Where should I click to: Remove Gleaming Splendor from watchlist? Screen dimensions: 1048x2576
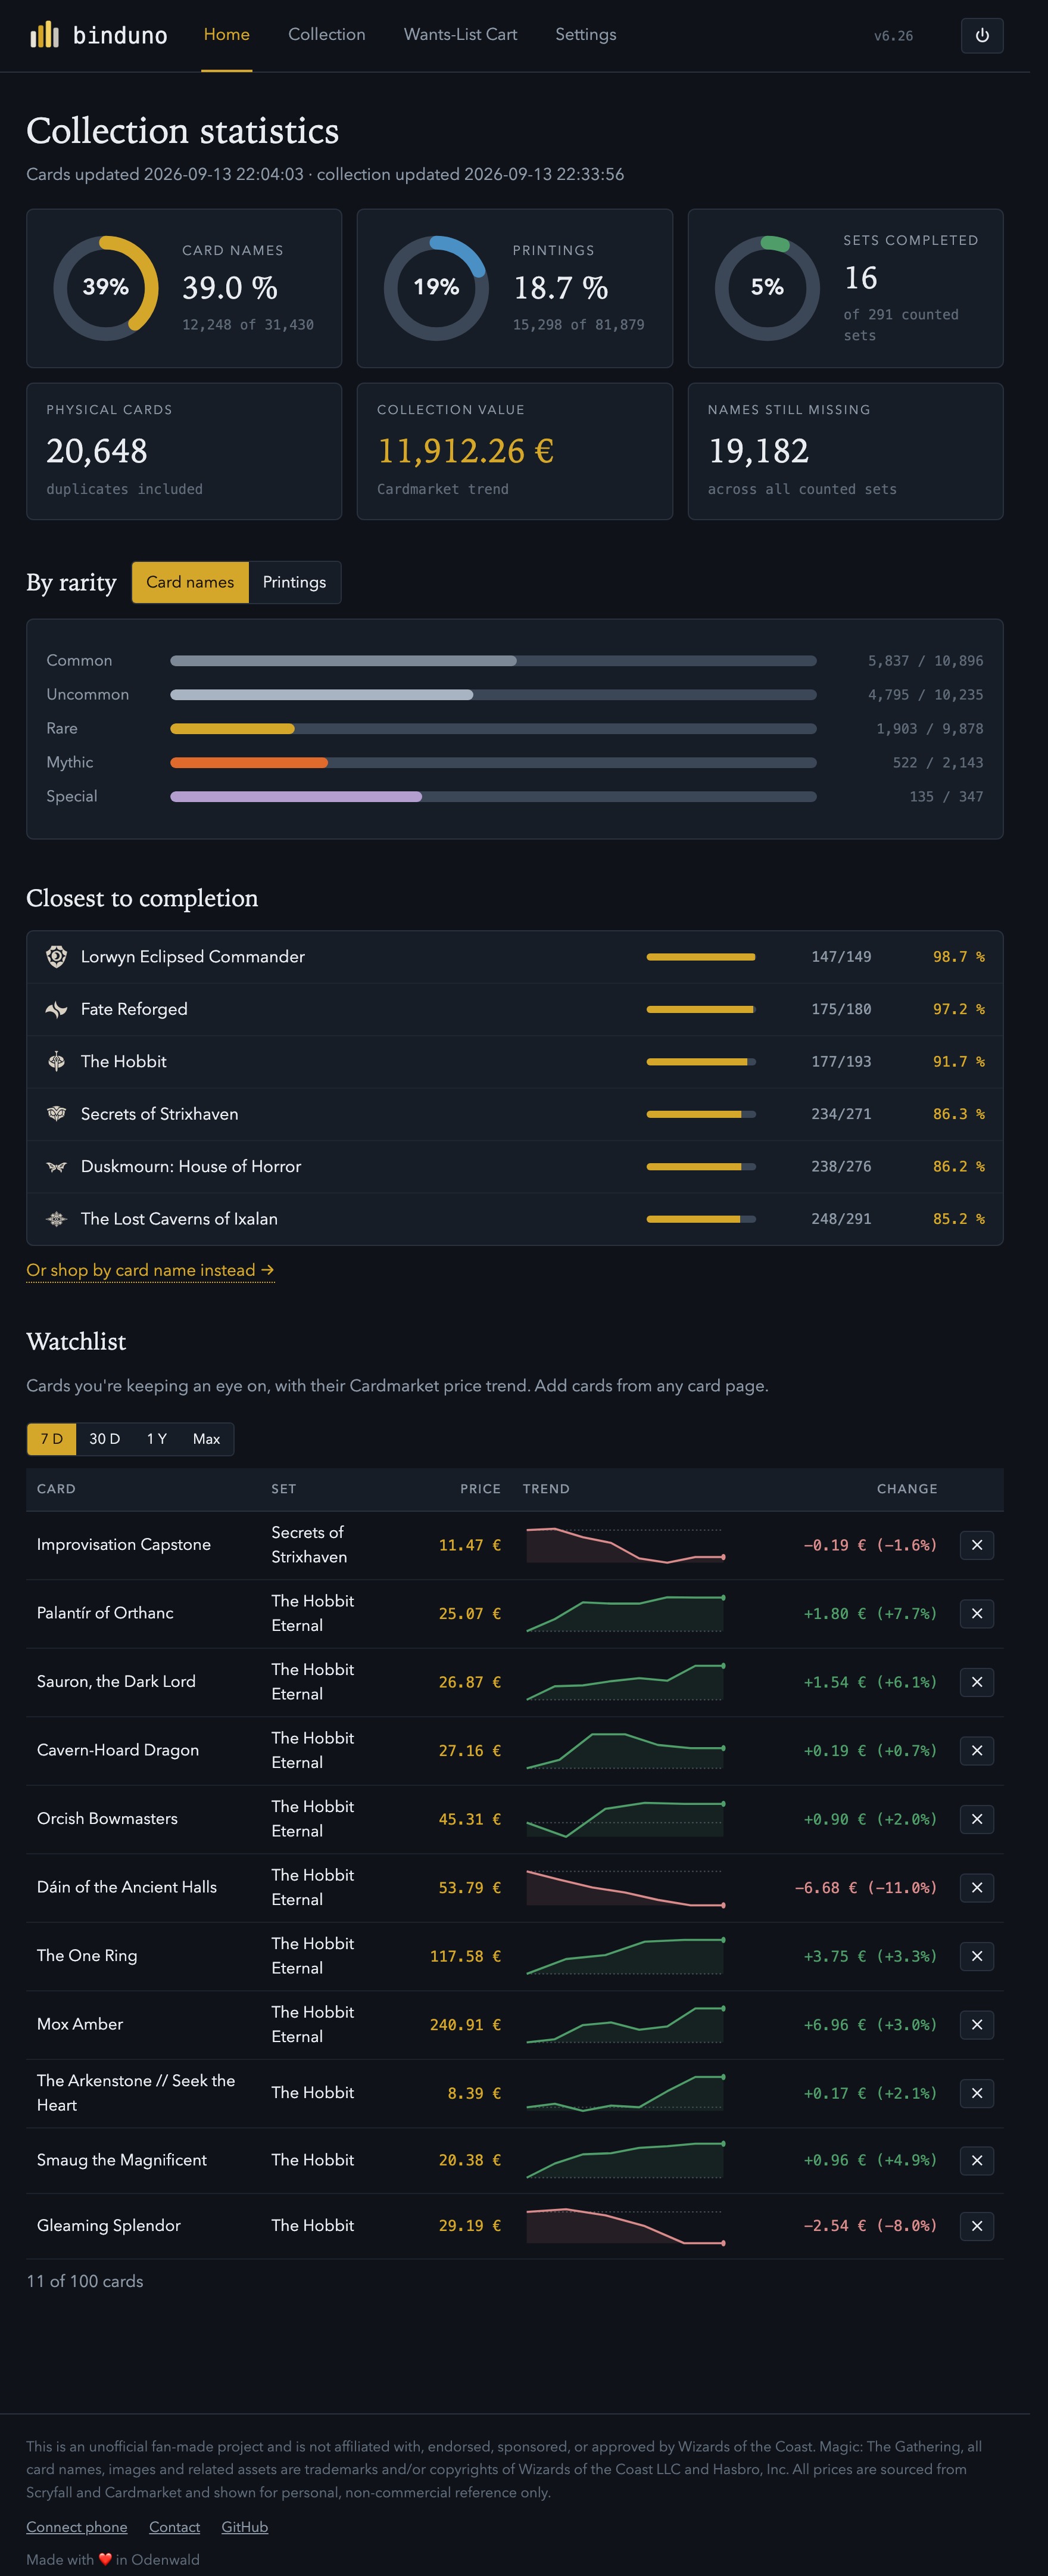(977, 2226)
